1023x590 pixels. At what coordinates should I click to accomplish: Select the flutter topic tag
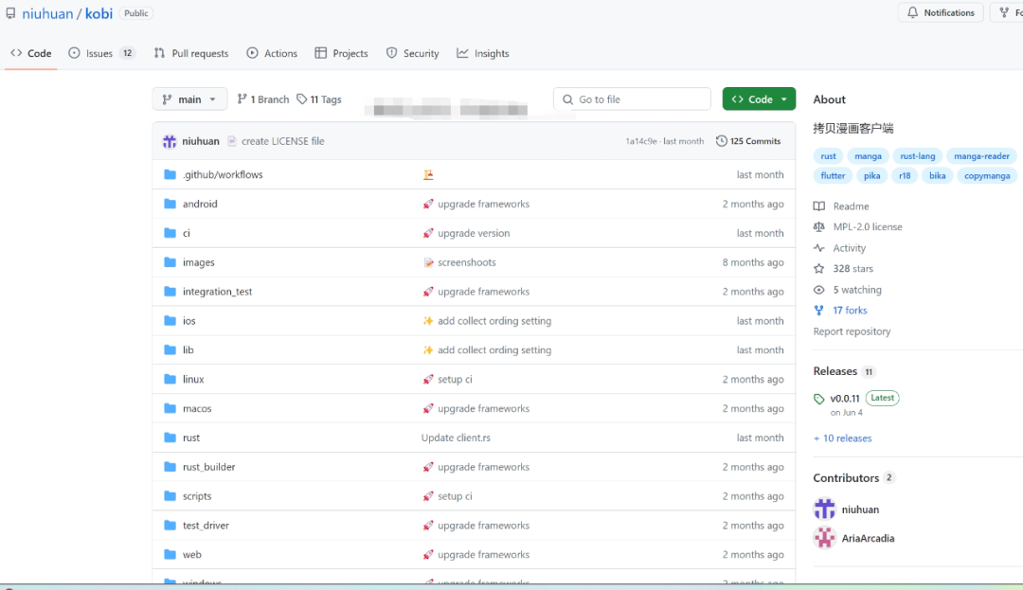pos(833,175)
